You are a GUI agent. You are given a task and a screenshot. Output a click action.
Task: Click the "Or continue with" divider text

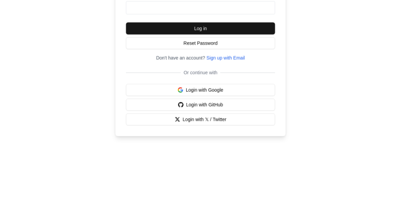pos(200,73)
